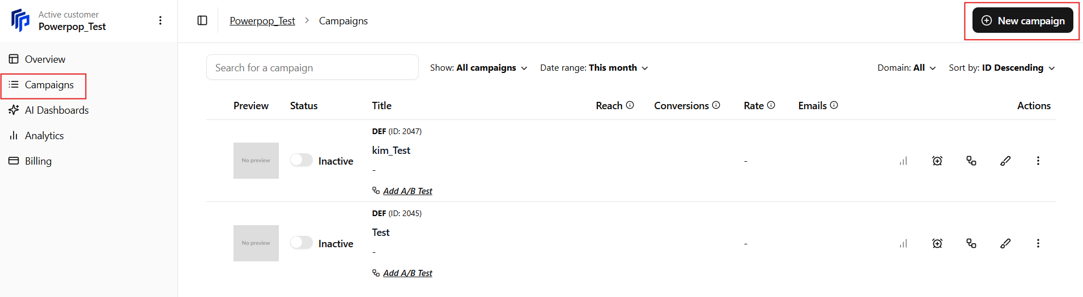
Task: Open the Date range This month dropdown
Action: (x=594, y=68)
